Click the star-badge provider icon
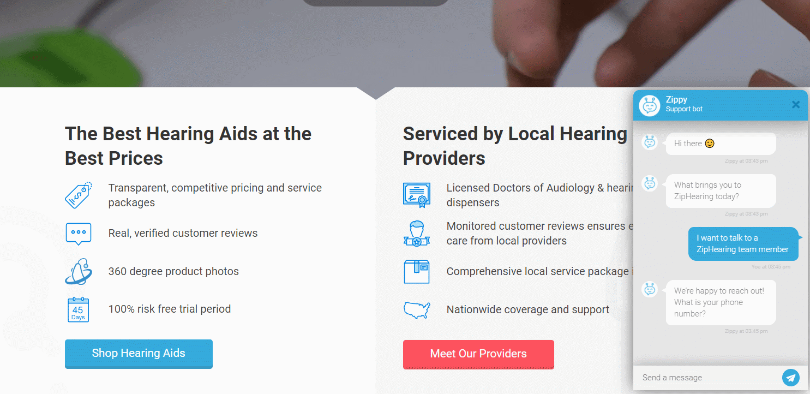The width and height of the screenshot is (810, 394). click(x=417, y=234)
